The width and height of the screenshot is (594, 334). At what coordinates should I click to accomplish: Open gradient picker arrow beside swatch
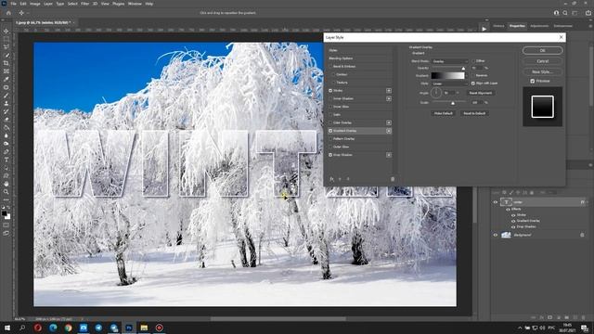click(x=467, y=75)
